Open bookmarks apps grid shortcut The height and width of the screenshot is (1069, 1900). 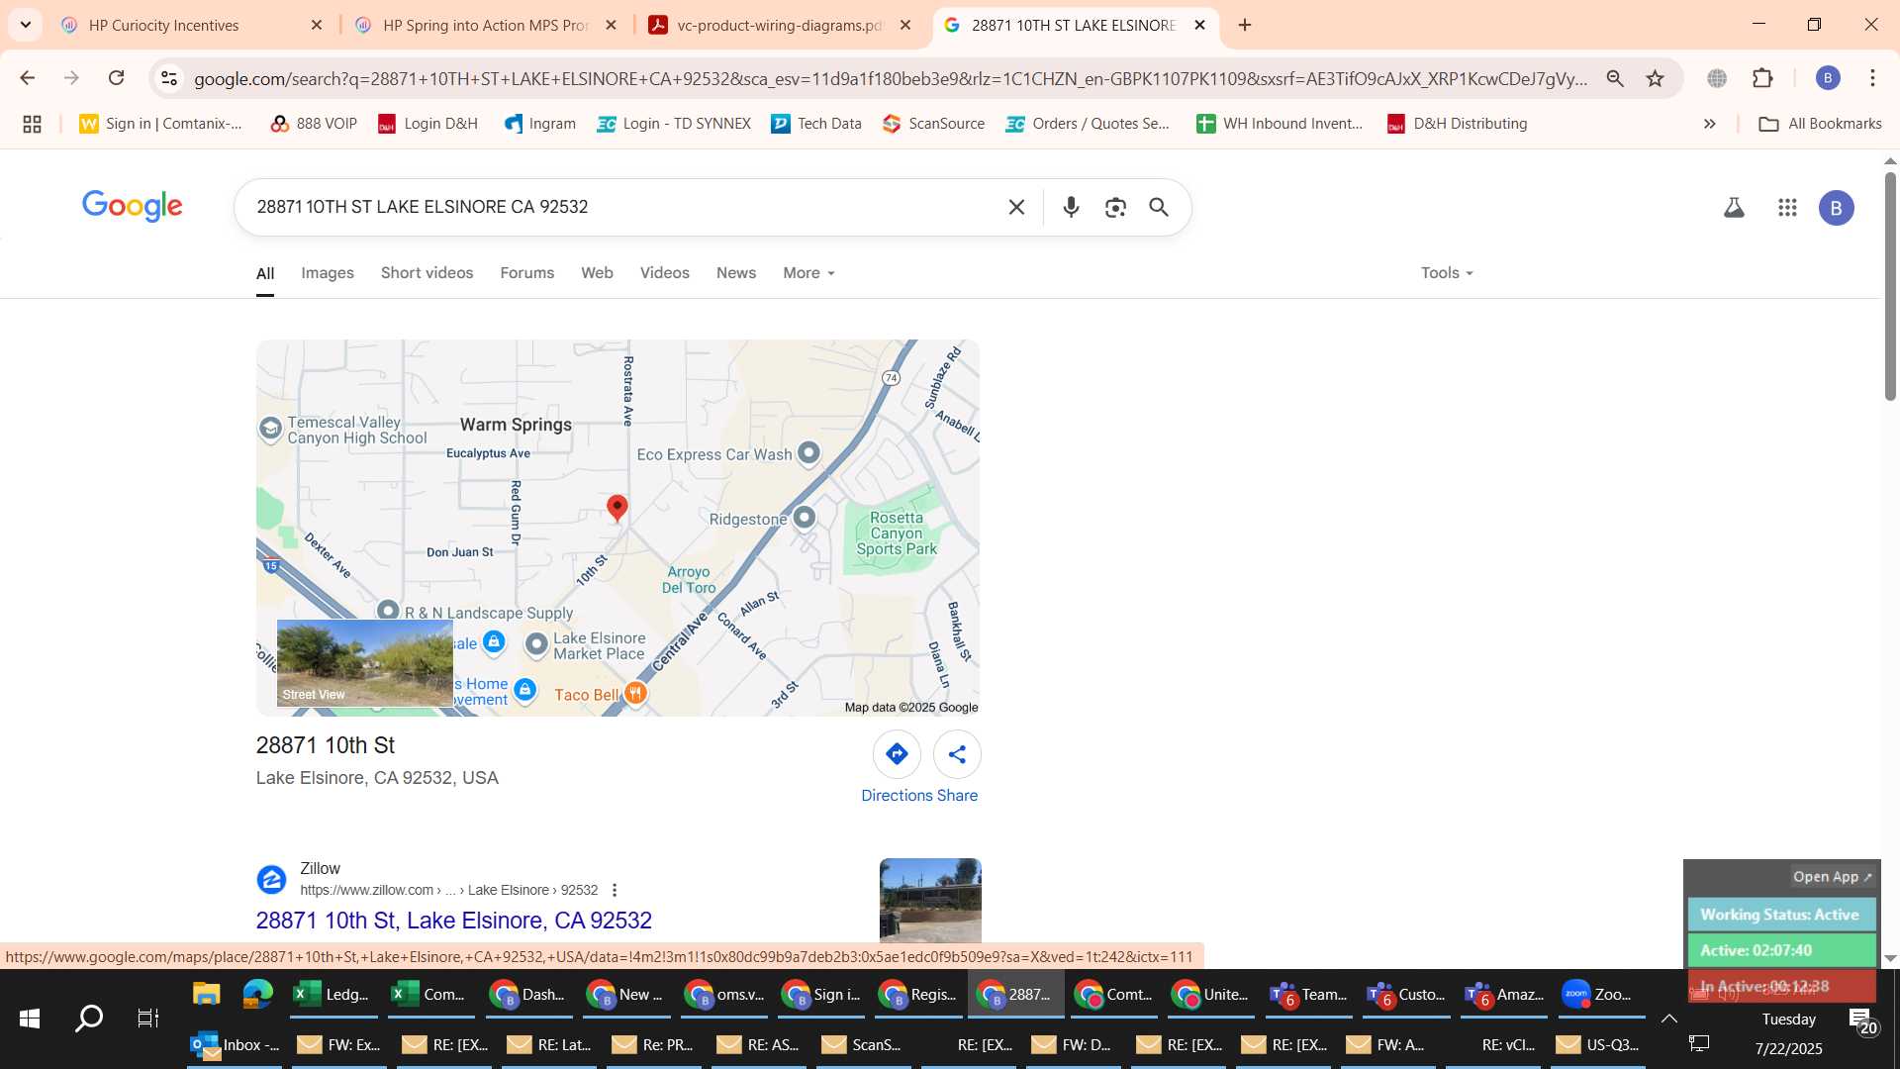pyautogui.click(x=32, y=124)
